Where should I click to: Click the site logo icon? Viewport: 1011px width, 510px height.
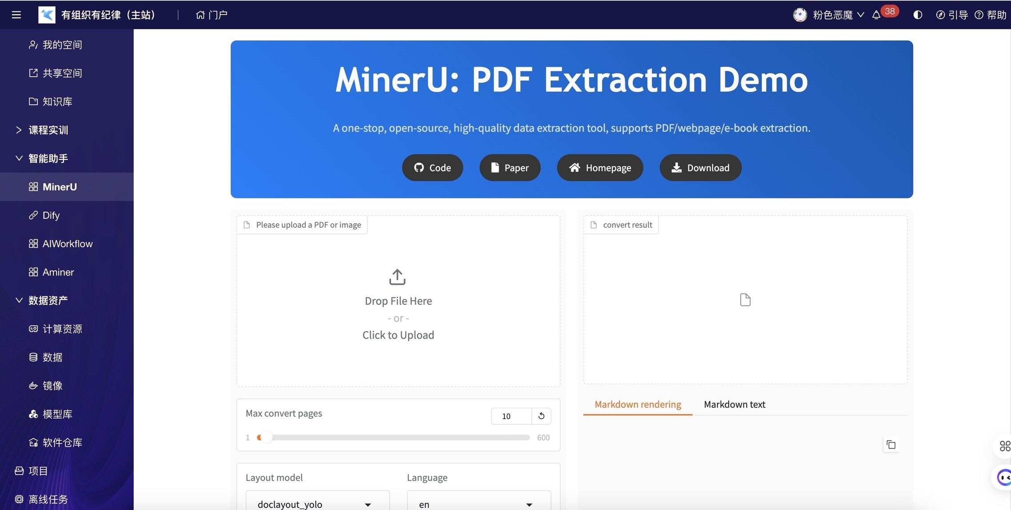click(47, 15)
